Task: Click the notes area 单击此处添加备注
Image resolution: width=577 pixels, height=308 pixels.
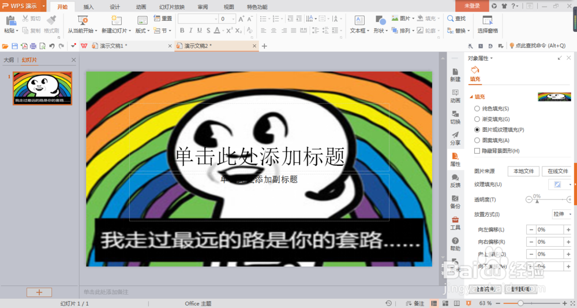Action: 106,292
